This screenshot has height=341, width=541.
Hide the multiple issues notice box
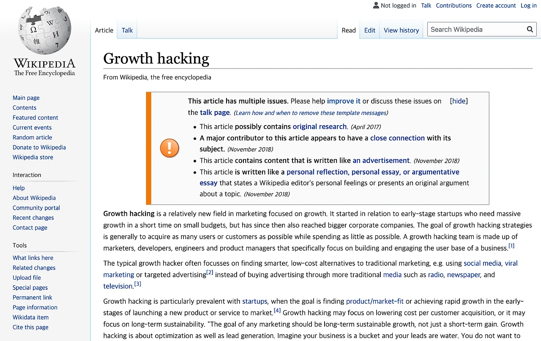459,101
